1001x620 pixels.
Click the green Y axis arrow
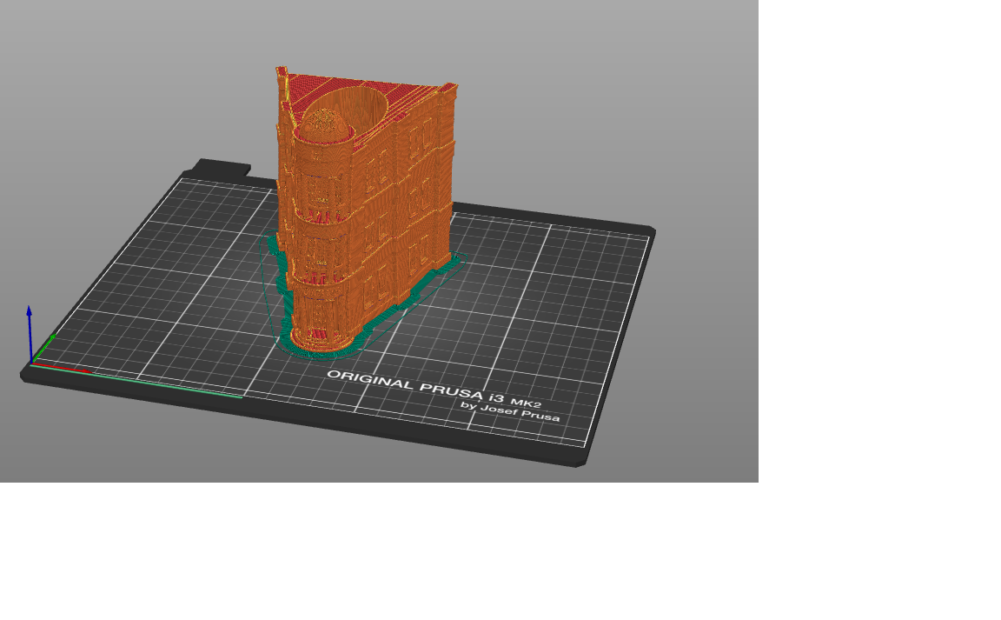[43, 349]
